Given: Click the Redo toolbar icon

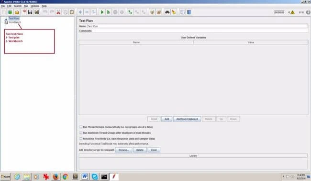Looking at the screenshot, I should (x=52, y=12).
